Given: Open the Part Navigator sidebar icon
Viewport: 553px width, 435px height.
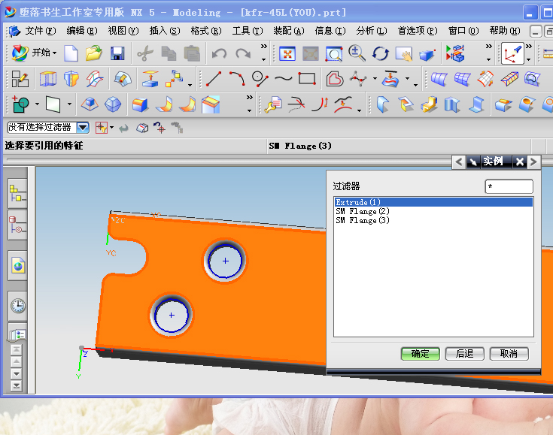Looking at the screenshot, I should pyautogui.click(x=17, y=225).
